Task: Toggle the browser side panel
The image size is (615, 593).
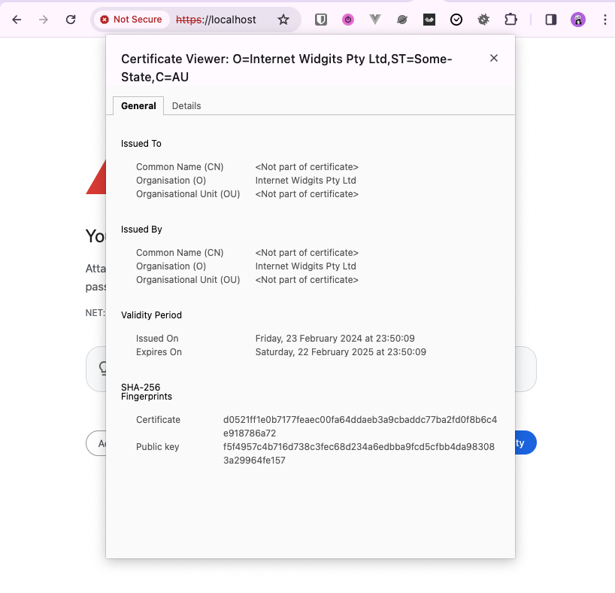Action: (x=551, y=20)
